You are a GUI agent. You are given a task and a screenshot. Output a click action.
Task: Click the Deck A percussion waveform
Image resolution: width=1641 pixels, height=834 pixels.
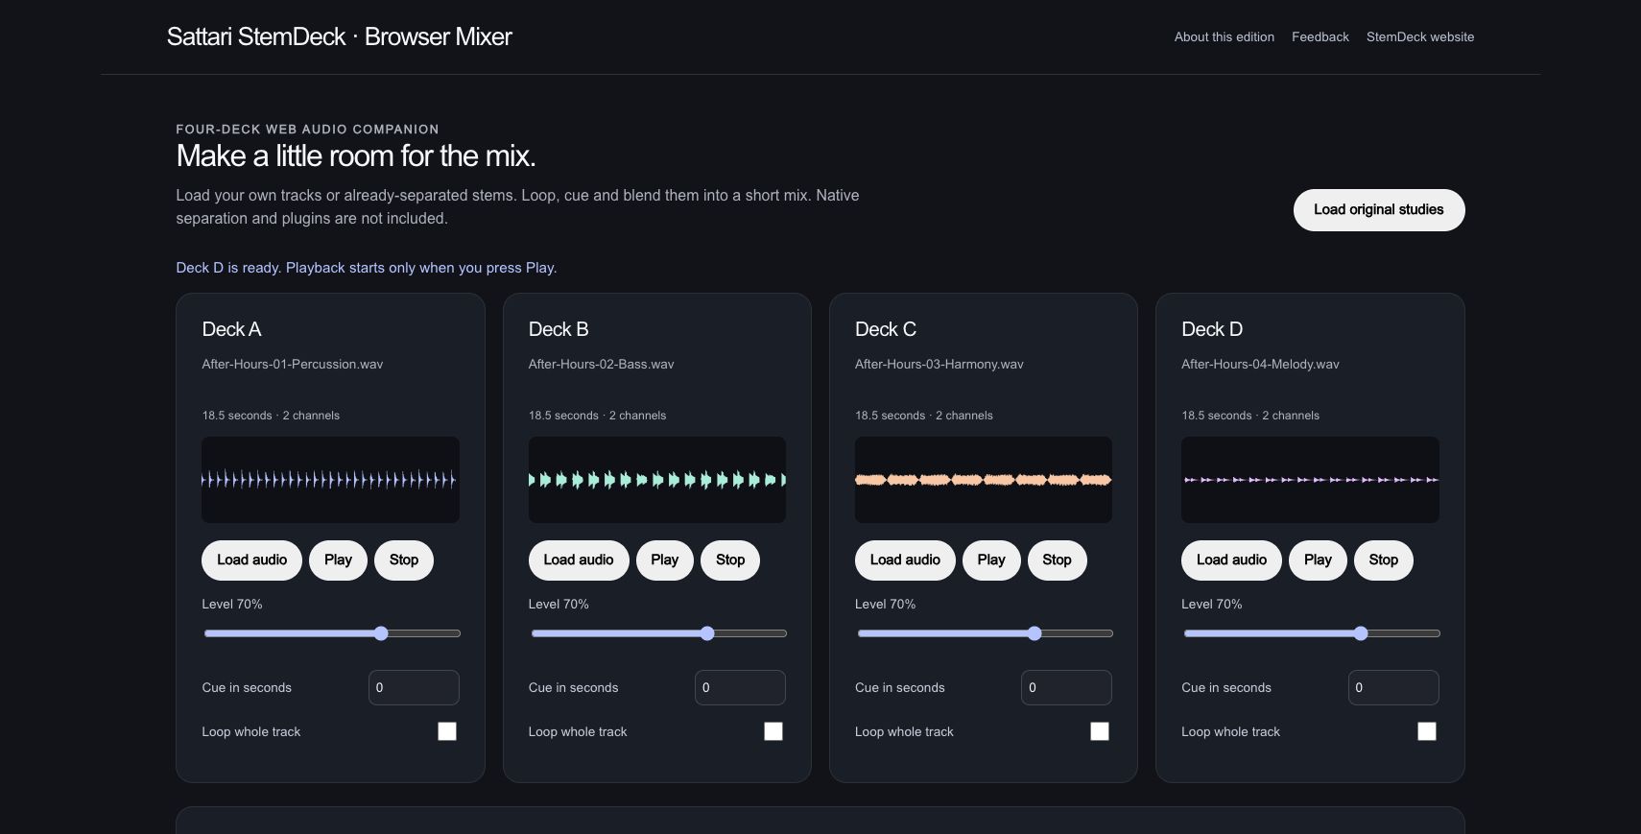(330, 480)
